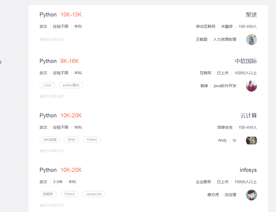Click 发布于02月21日 date text

(51, 151)
